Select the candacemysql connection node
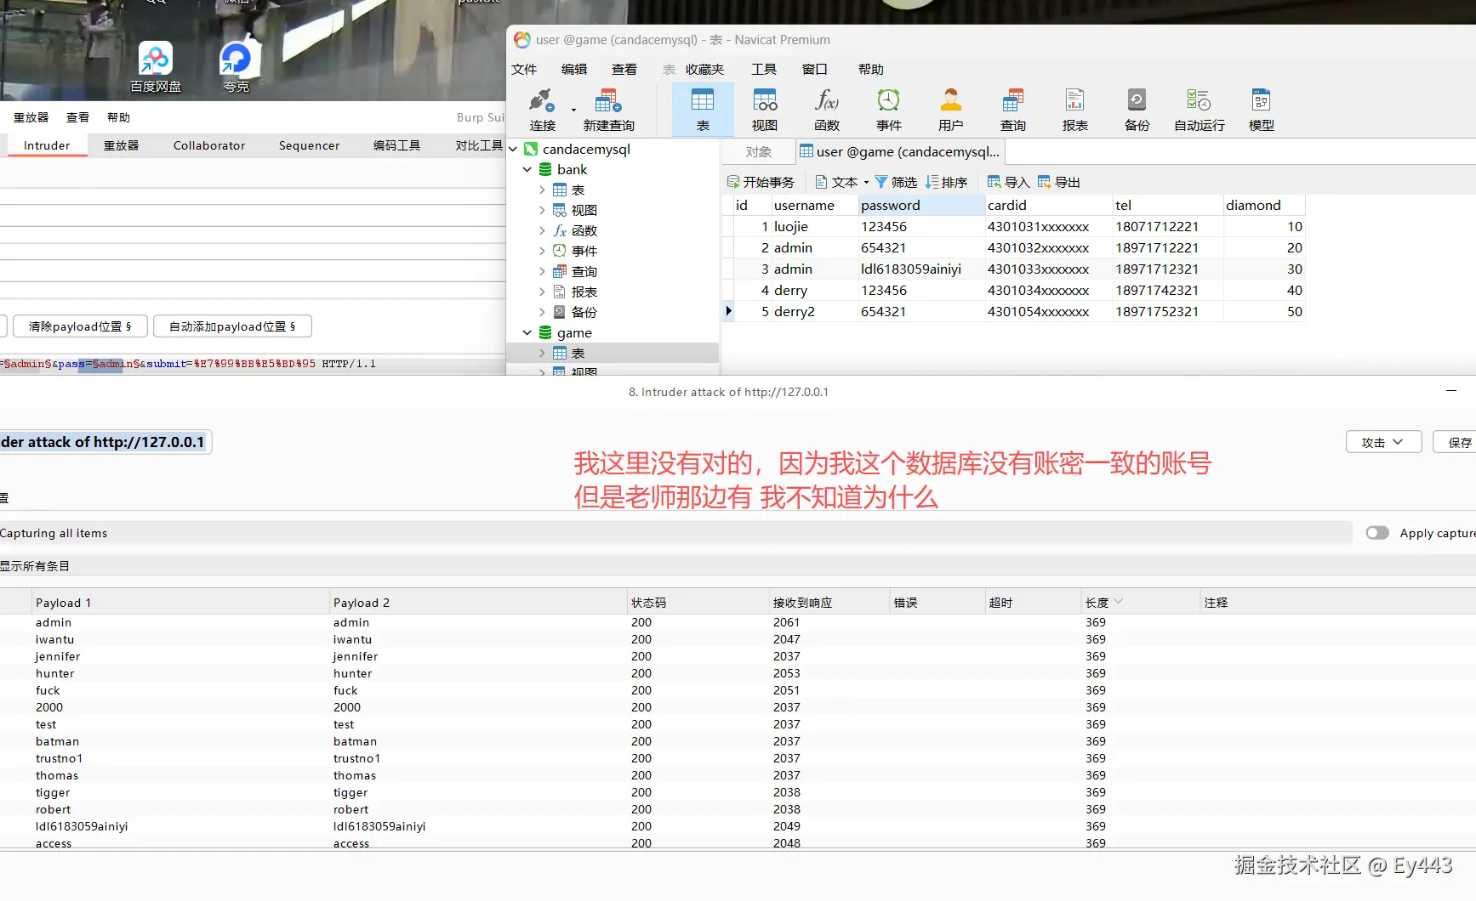 pos(586,149)
